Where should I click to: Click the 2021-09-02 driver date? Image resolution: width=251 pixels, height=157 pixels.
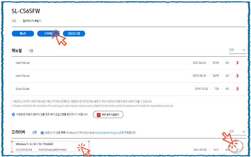pyautogui.click(x=200, y=150)
